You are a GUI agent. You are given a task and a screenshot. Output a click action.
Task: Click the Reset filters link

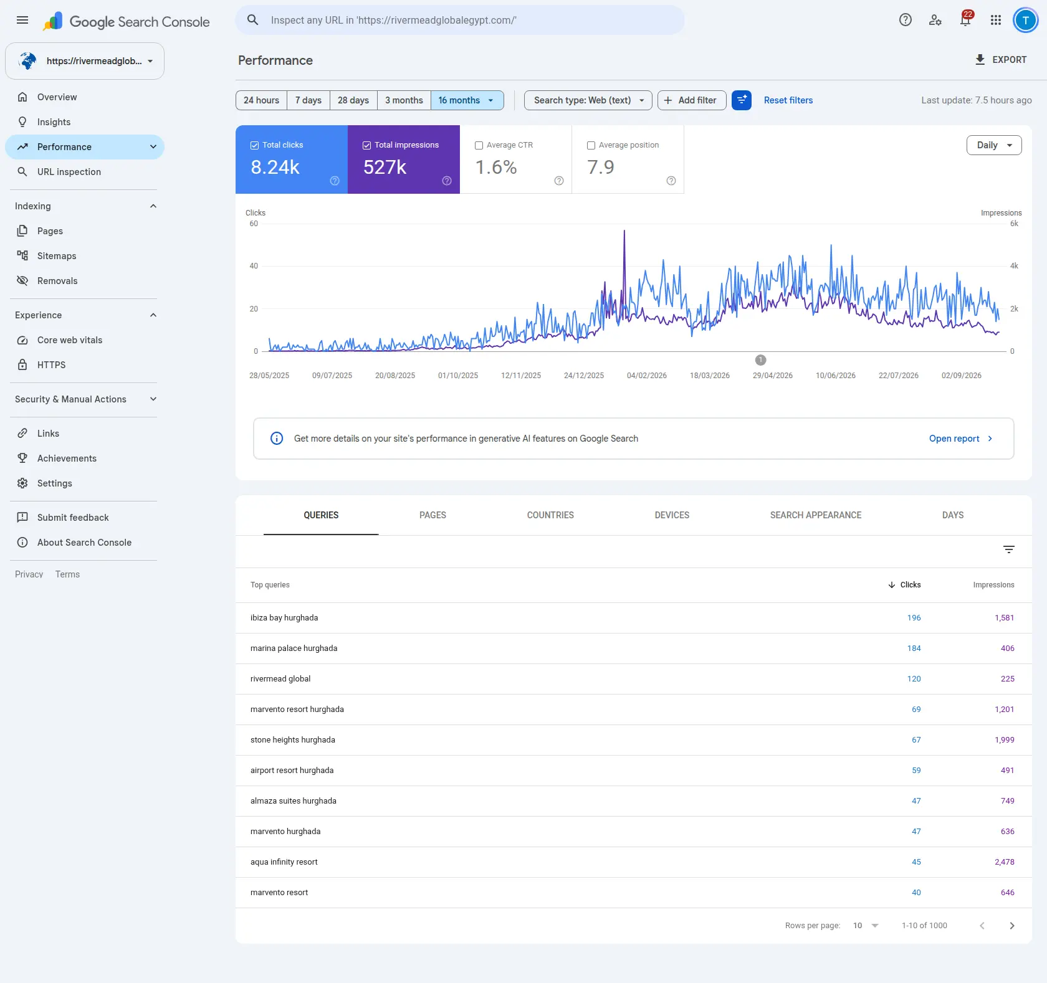(788, 100)
